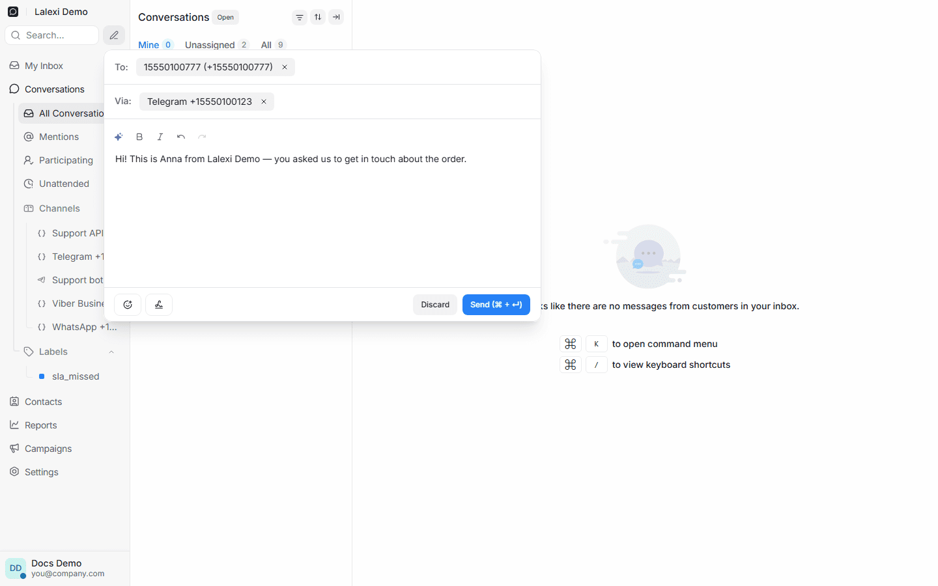Open the Open status filter badge
The height and width of the screenshot is (586, 938).
(225, 18)
